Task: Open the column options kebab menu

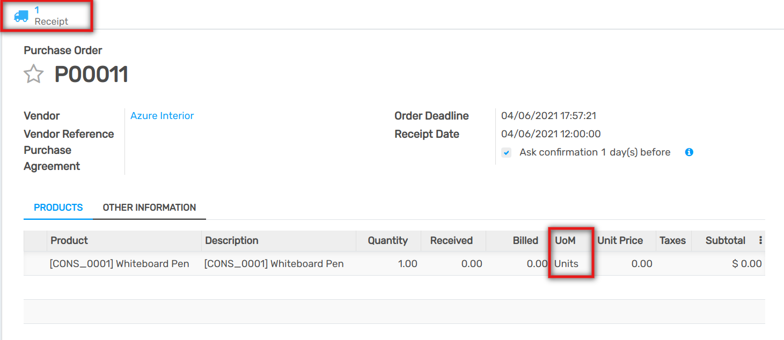Action: click(x=760, y=241)
